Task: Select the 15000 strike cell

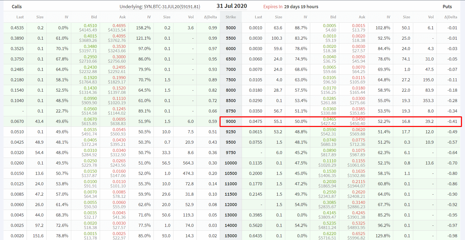Action: click(x=231, y=236)
